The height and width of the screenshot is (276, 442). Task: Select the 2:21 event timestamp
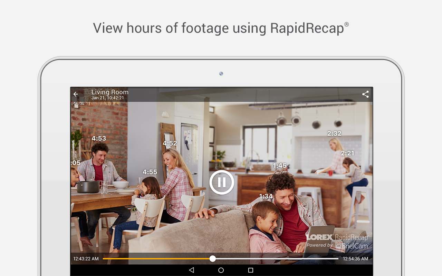click(x=348, y=153)
